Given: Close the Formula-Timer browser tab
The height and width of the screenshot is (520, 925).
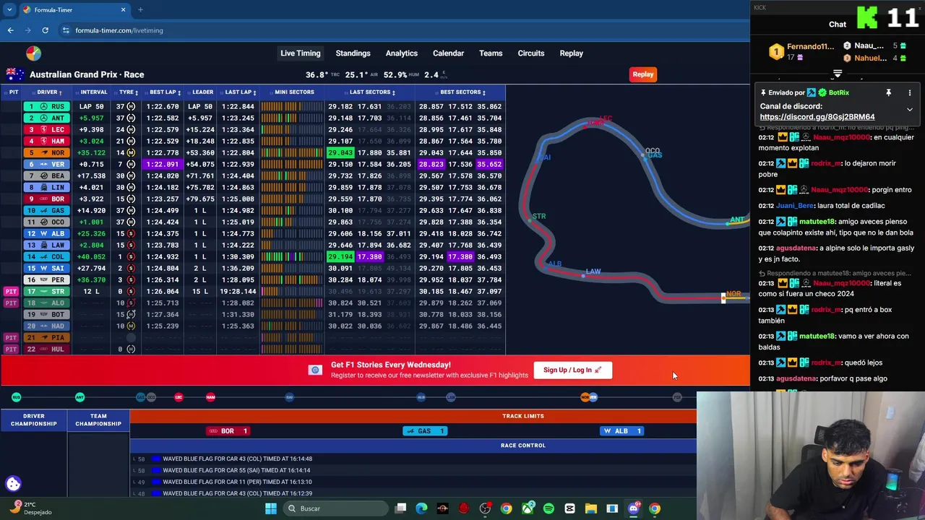Looking at the screenshot, I should click(x=123, y=10).
